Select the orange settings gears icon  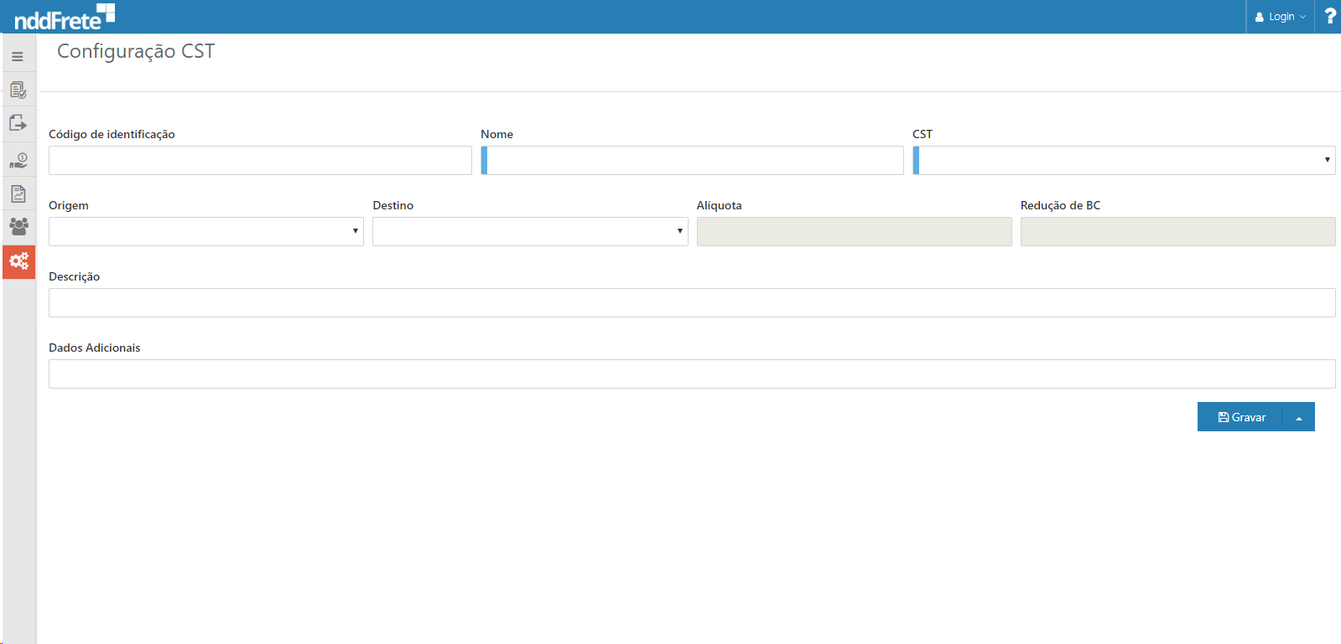(18, 262)
